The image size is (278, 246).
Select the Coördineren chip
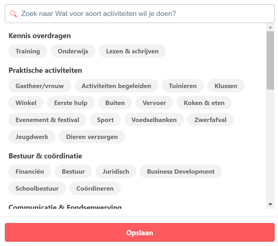click(x=95, y=189)
